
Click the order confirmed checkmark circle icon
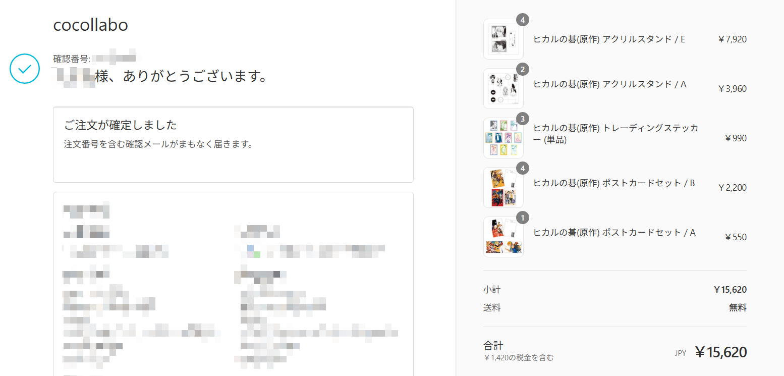click(25, 68)
